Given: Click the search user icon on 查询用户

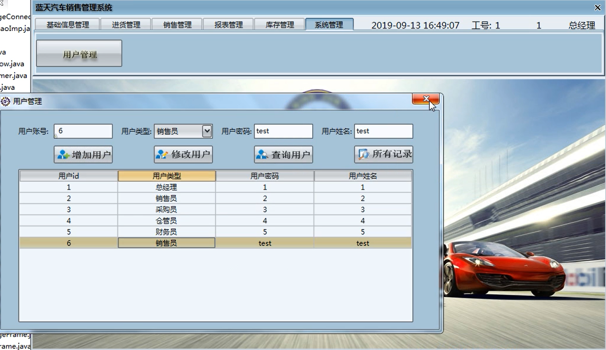Looking at the screenshot, I should pos(262,155).
